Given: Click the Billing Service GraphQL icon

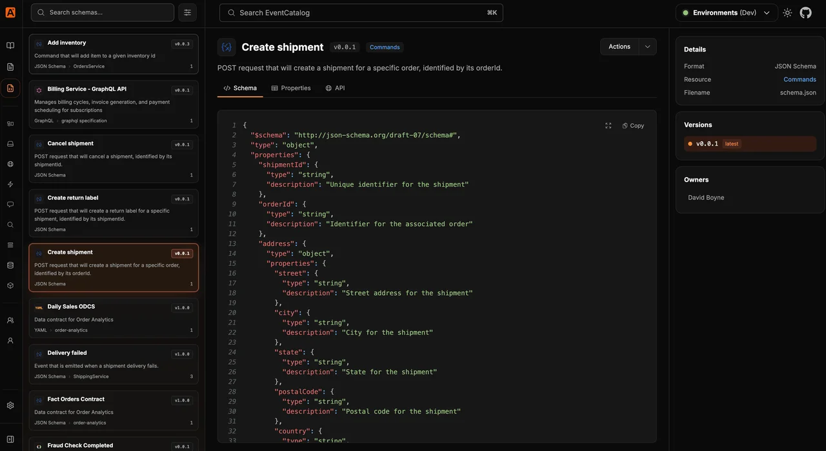Looking at the screenshot, I should 39,90.
